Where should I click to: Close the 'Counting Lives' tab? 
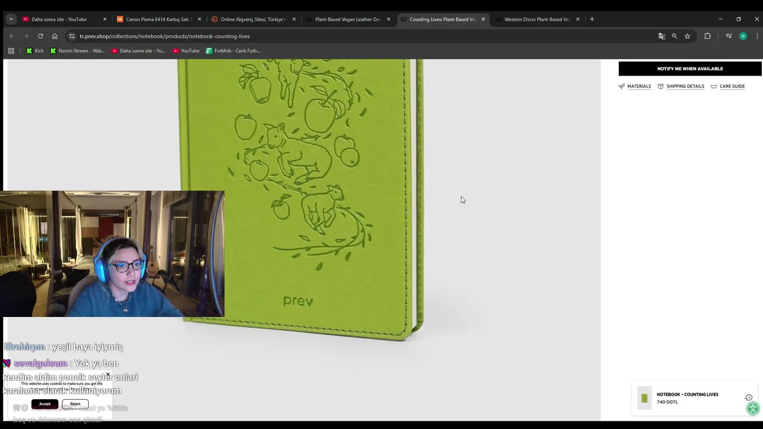coord(483,19)
